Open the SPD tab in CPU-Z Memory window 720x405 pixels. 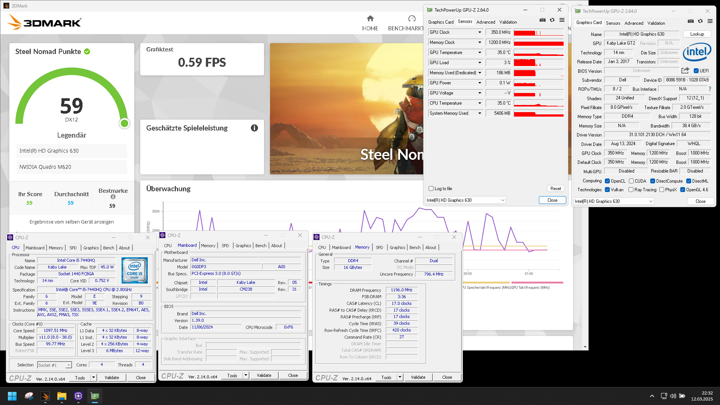click(x=379, y=247)
